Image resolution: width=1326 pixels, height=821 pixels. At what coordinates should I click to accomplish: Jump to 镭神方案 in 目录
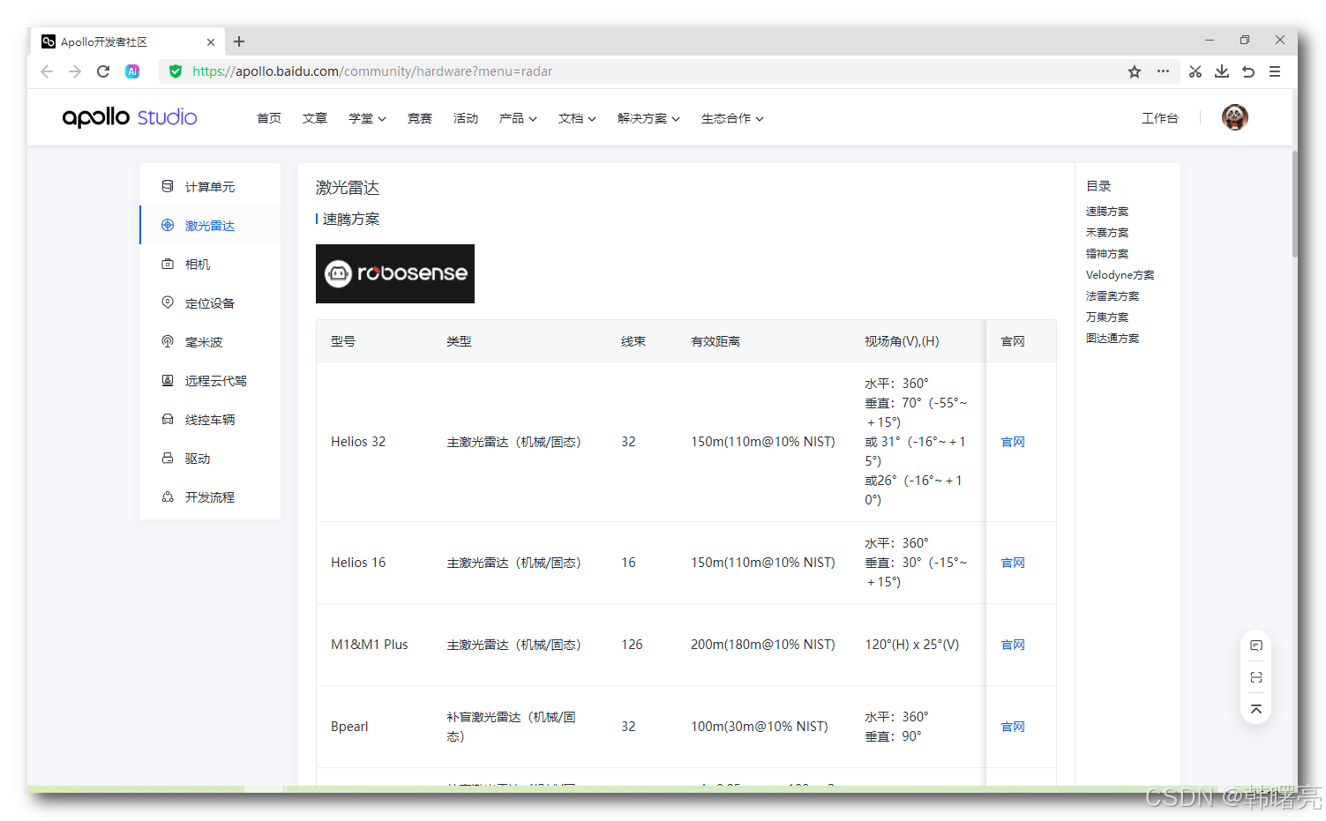coord(1107,254)
